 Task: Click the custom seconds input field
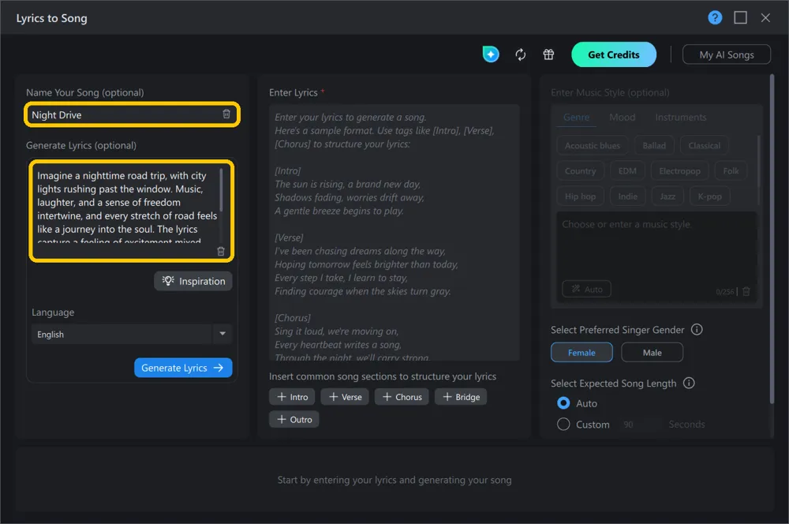click(638, 425)
